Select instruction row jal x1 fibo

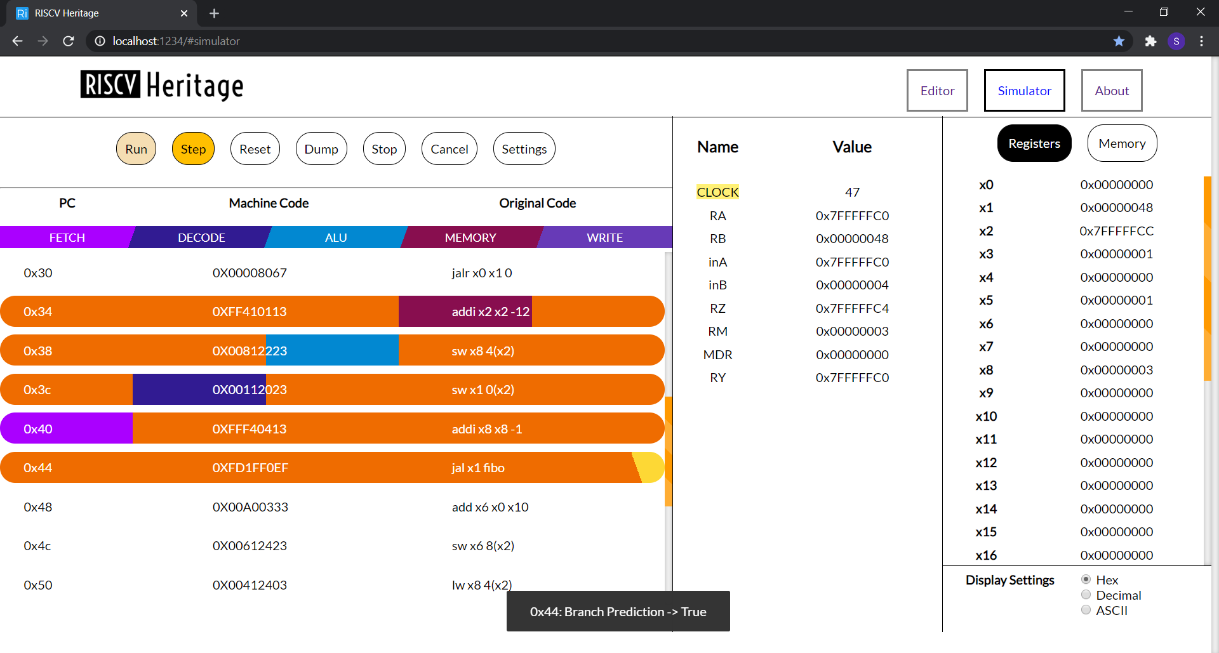coord(332,468)
